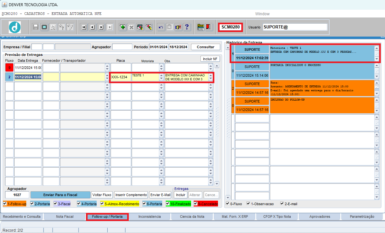Image resolution: width=385 pixels, height=233 pixels.
Task: Click the down arrow of Historico da Entrega scrollbar
Action: (x=228, y=197)
